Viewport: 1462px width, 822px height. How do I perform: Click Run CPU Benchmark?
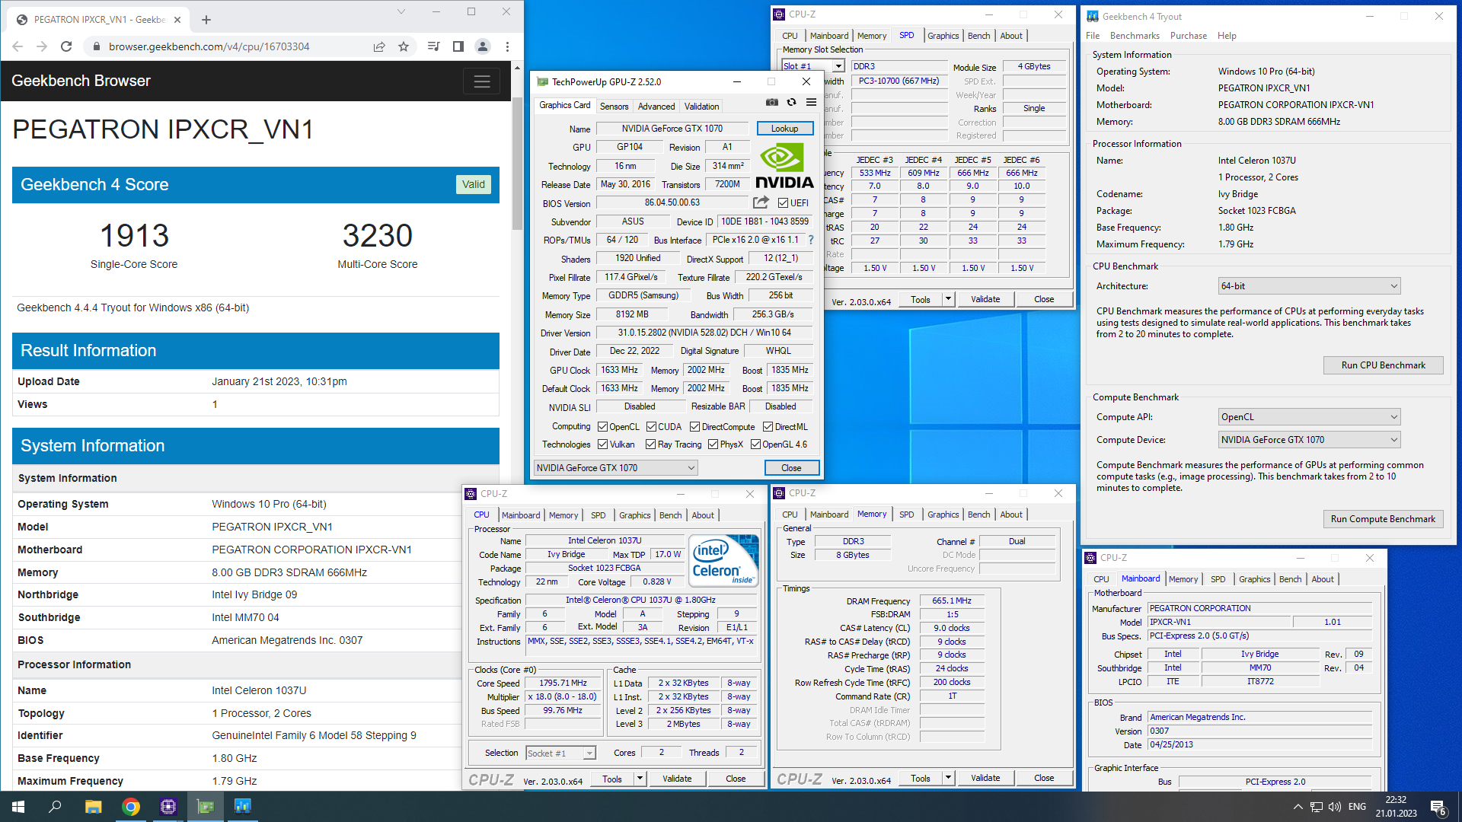pyautogui.click(x=1383, y=365)
